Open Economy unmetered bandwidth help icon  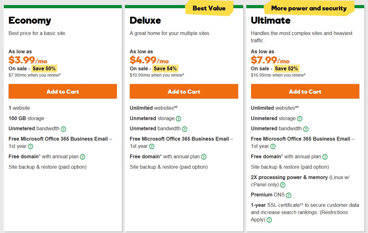(x=63, y=129)
